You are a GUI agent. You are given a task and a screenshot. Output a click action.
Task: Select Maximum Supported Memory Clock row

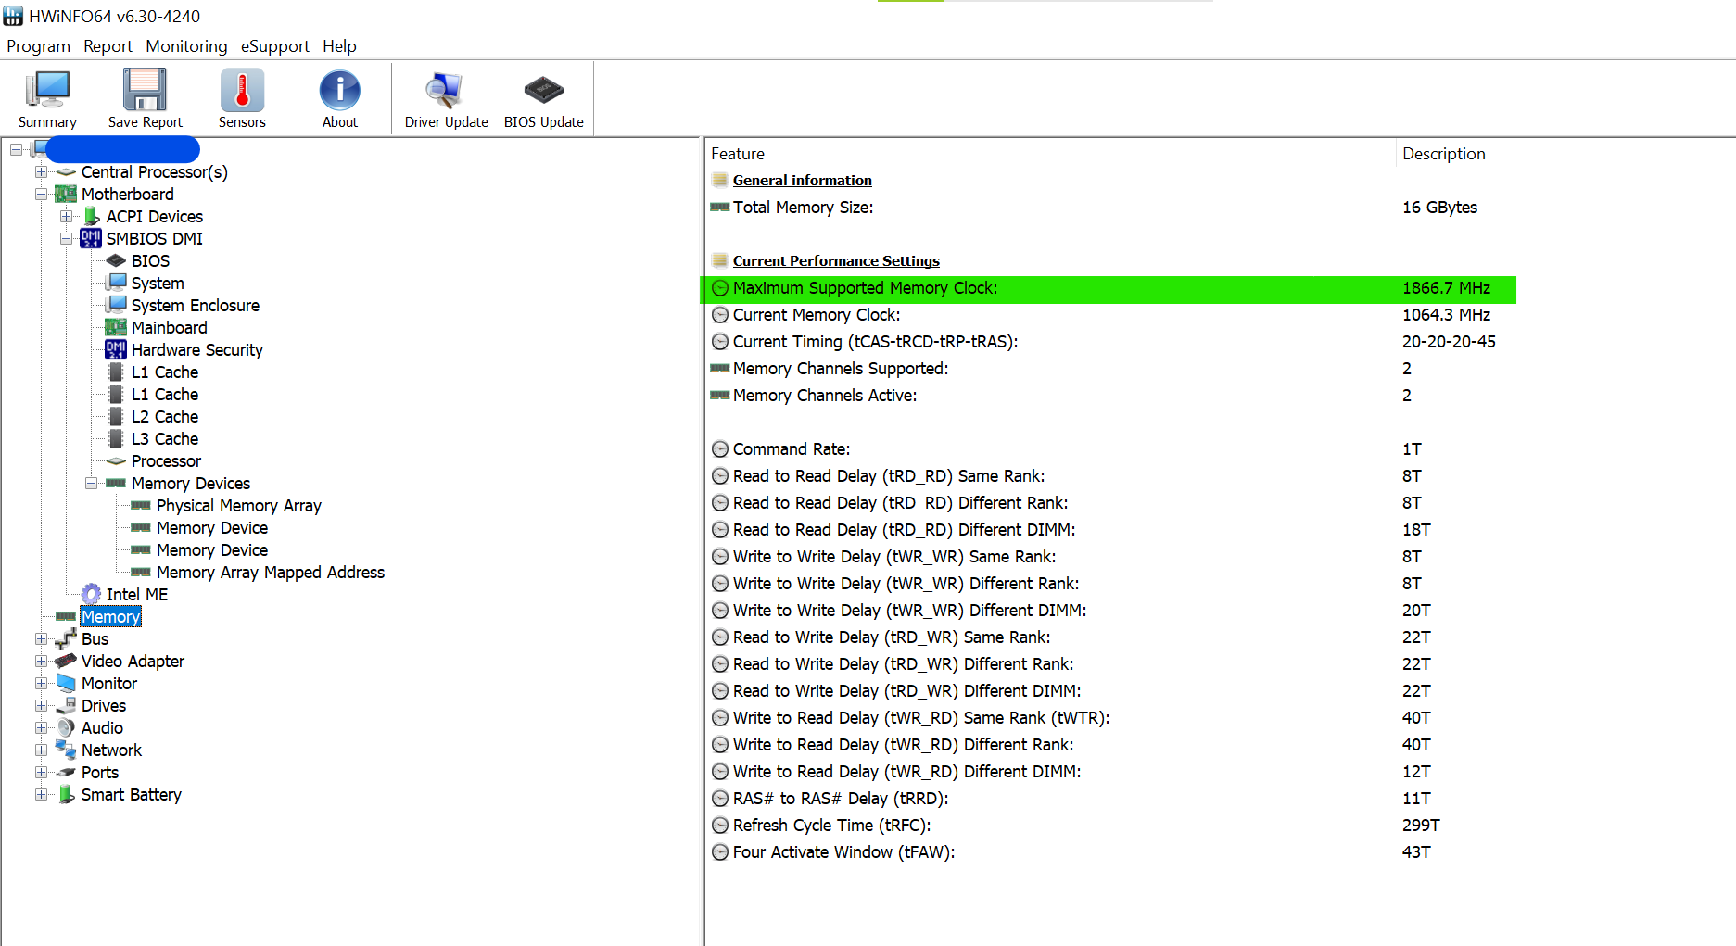point(1109,288)
